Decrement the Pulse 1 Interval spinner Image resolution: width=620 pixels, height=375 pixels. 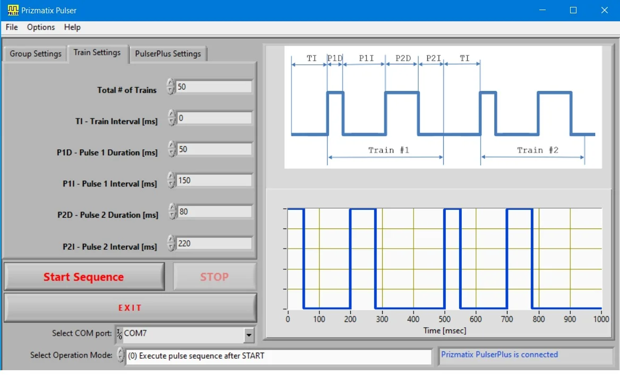[x=171, y=183]
